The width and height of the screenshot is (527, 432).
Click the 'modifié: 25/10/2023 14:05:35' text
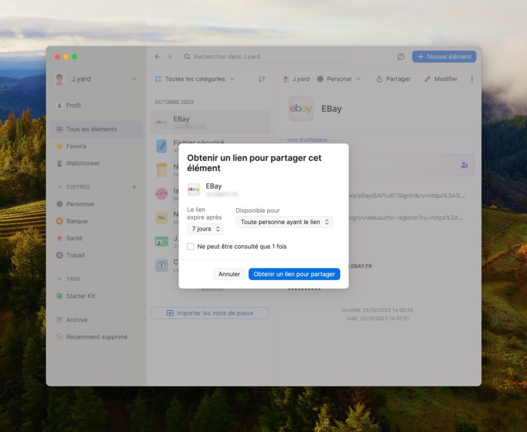coord(377,310)
